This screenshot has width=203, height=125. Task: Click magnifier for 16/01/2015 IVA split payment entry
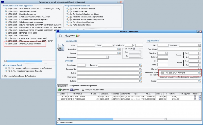tap(6, 44)
